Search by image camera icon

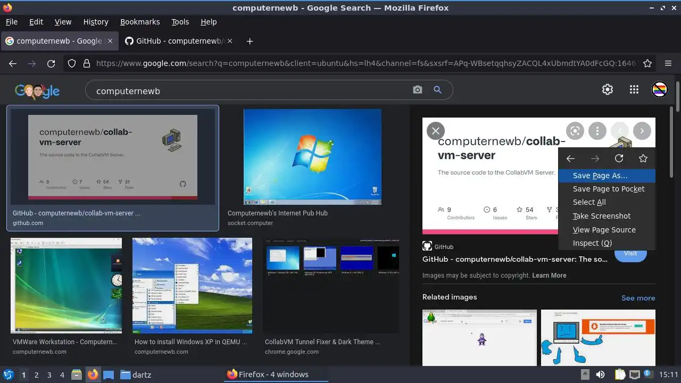pyautogui.click(x=417, y=90)
